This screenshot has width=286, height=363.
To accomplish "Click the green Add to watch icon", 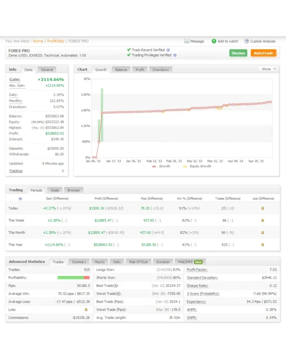I will tap(214, 41).
